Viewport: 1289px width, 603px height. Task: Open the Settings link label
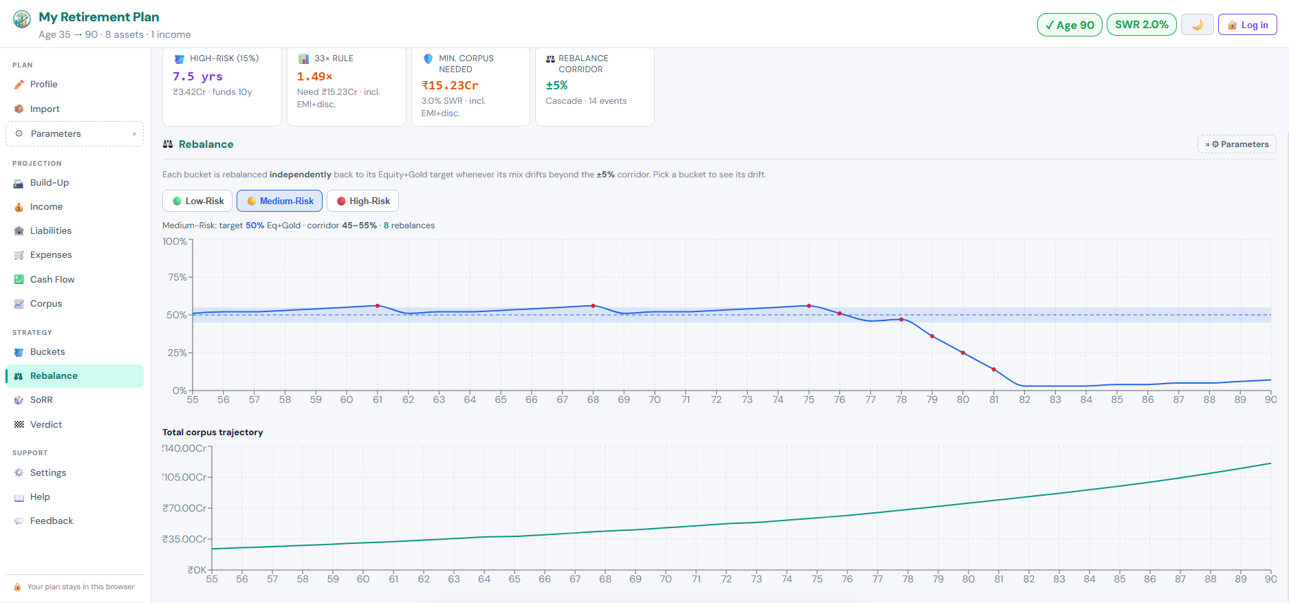pos(48,473)
